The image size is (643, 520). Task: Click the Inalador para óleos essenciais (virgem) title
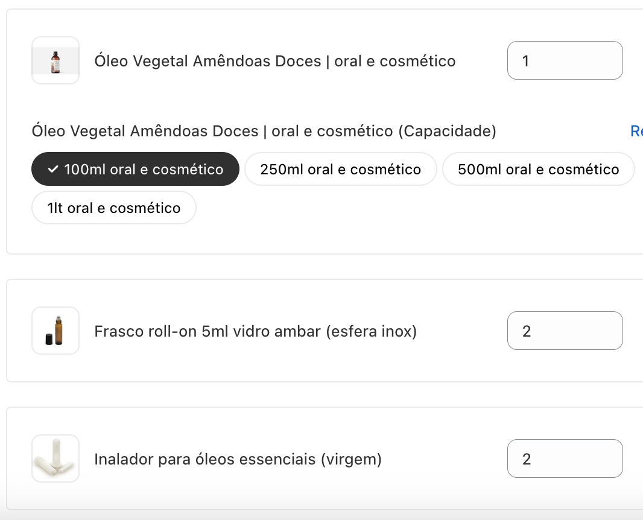pos(238,459)
